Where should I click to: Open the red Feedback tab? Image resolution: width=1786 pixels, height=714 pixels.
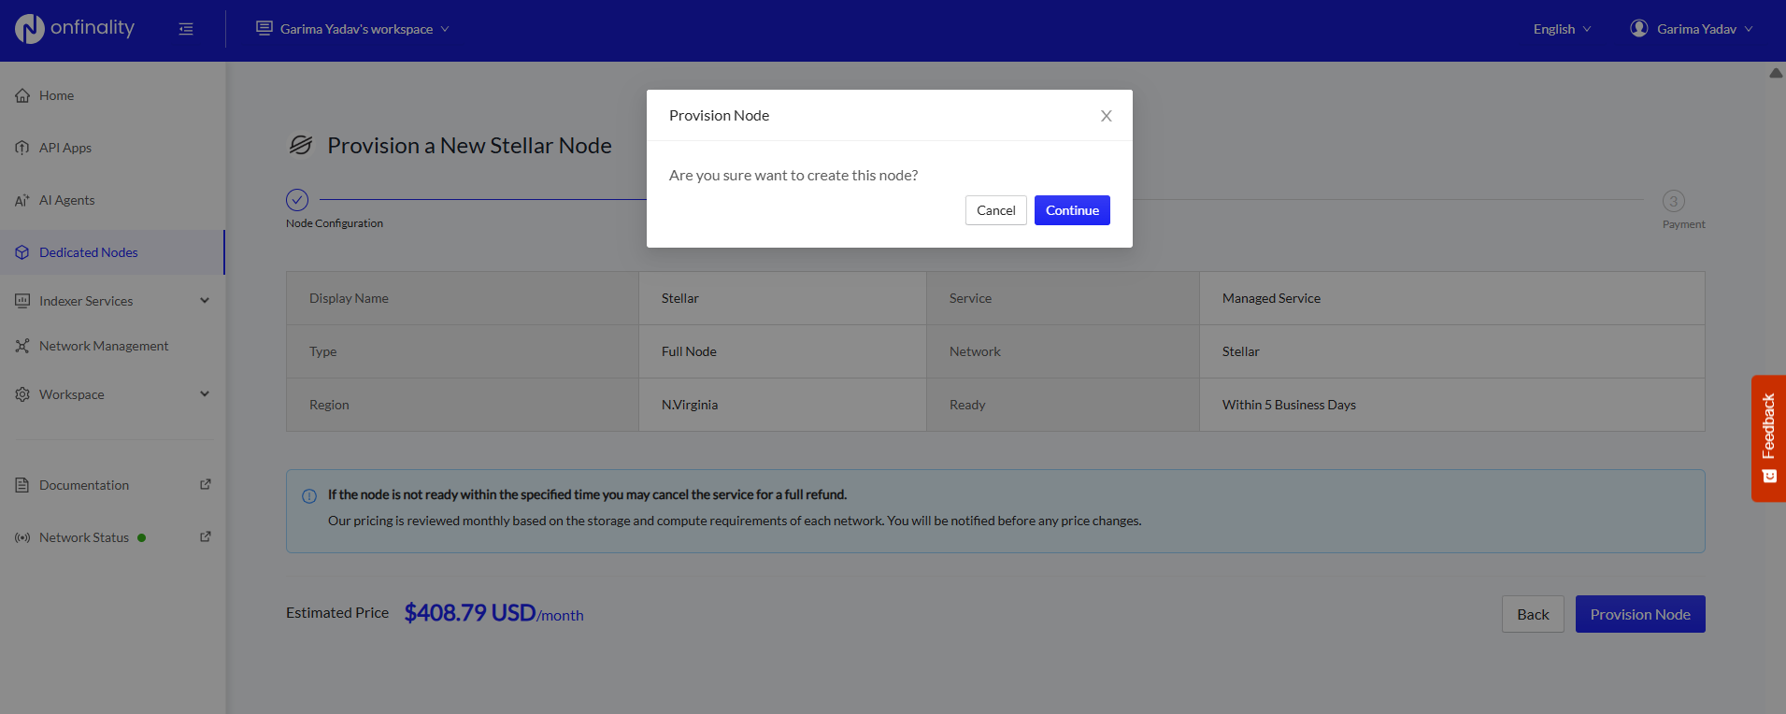pos(1768,438)
